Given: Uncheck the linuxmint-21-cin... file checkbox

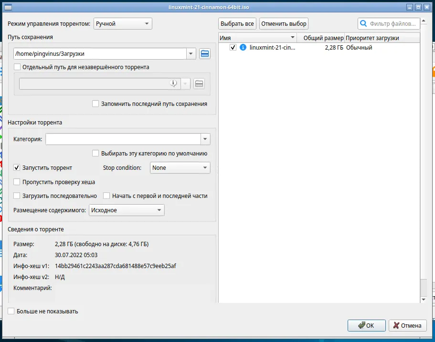Looking at the screenshot, I should point(233,47).
